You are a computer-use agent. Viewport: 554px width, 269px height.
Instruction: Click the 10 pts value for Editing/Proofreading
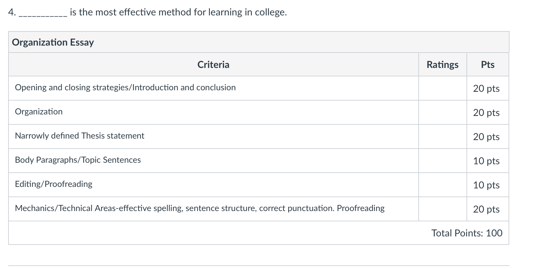point(486,185)
